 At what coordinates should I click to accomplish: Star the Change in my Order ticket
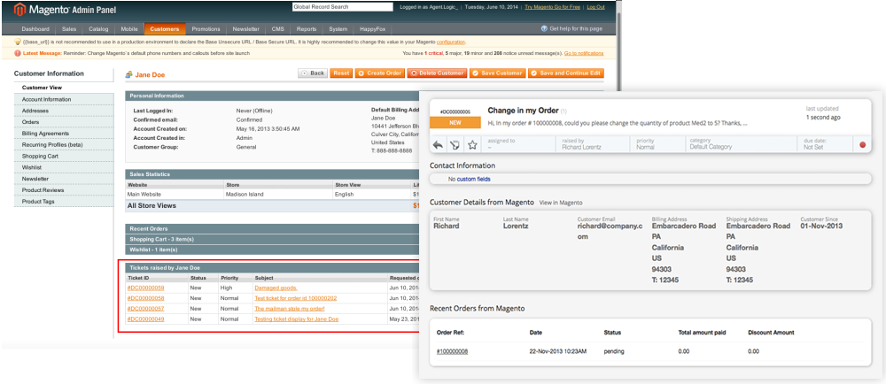(x=472, y=144)
